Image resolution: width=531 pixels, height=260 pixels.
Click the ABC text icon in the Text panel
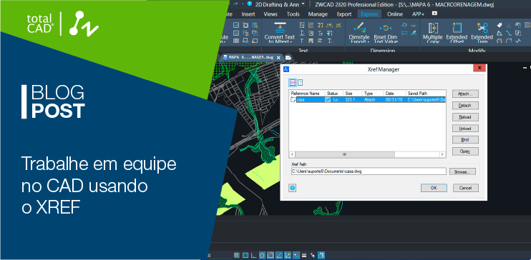(x=329, y=25)
